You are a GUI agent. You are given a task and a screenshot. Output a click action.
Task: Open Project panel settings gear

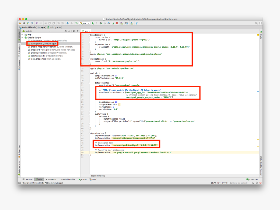[x=74, y=31]
